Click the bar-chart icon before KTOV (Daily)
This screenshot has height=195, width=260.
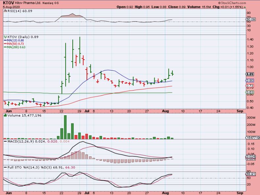5,37
